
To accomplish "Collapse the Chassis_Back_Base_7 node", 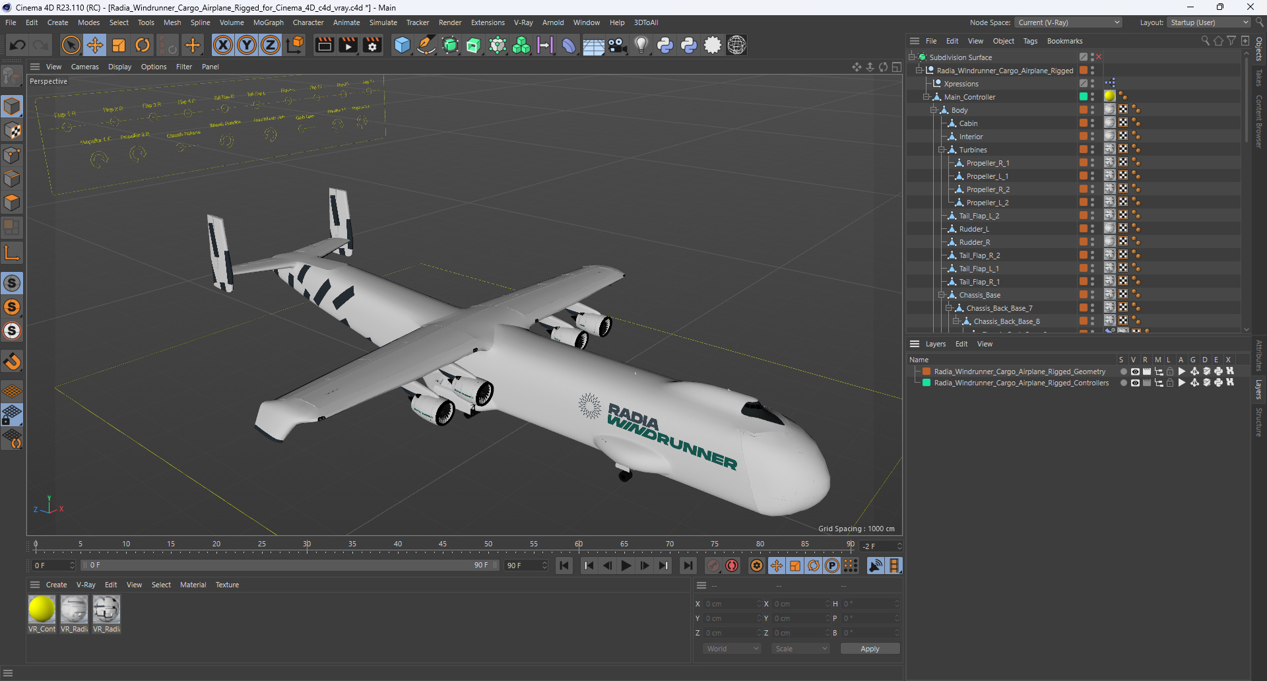I will 949,308.
